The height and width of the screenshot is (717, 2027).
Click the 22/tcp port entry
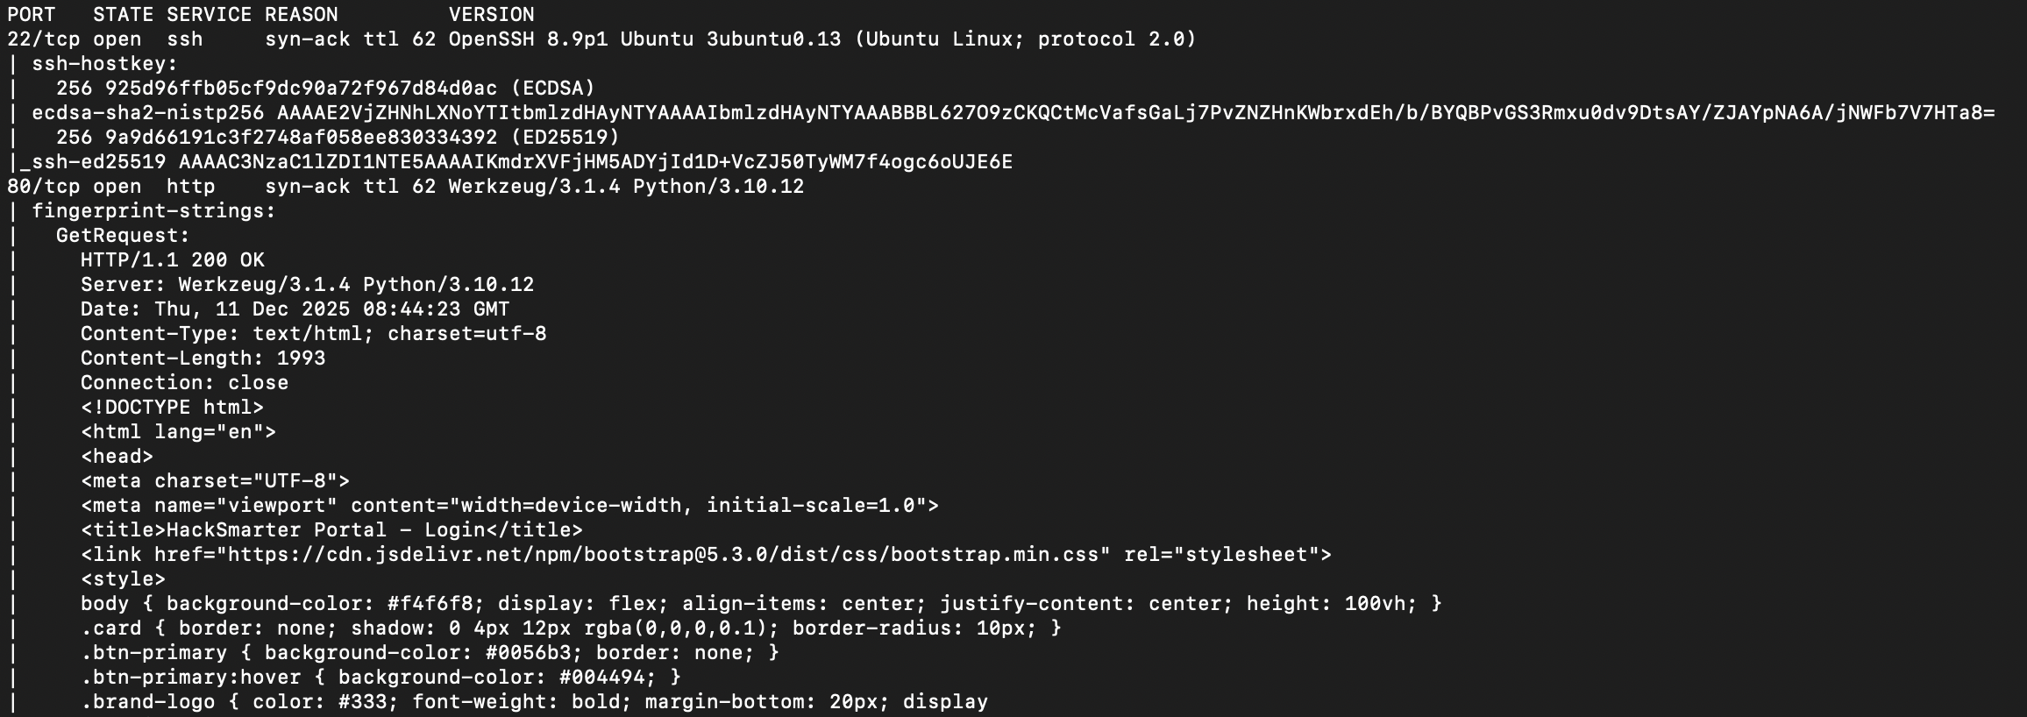coord(43,39)
